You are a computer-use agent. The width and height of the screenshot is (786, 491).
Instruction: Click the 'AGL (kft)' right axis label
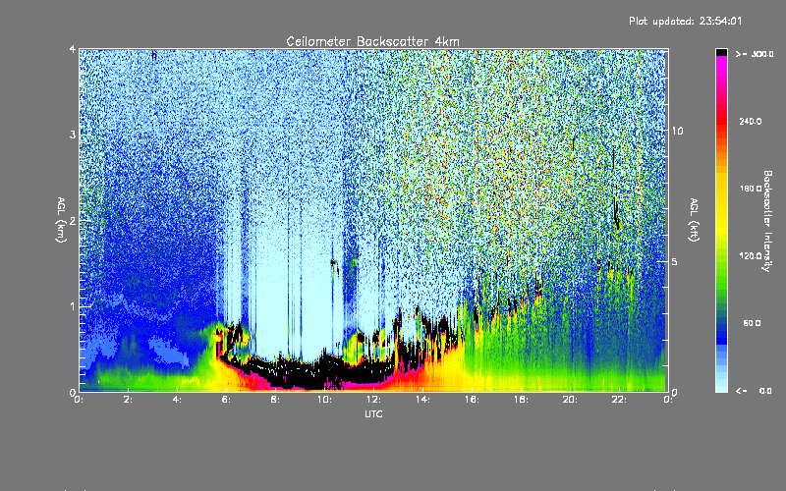pos(694,220)
